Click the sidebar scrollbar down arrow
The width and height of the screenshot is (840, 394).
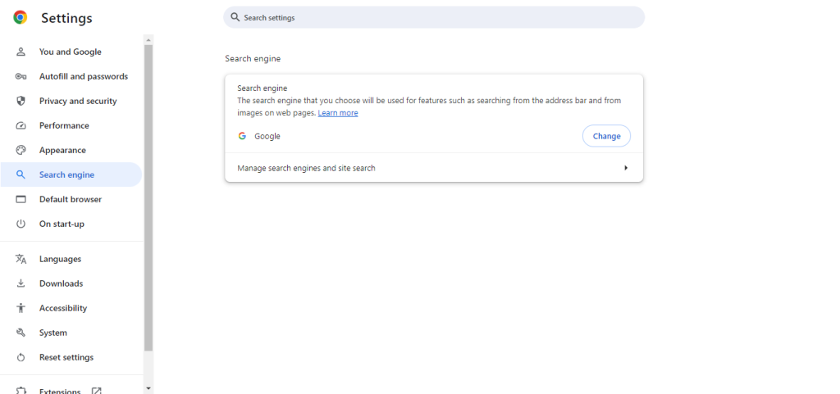click(148, 388)
